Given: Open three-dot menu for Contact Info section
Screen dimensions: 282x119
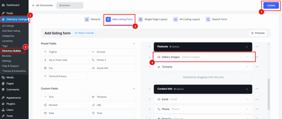Looking at the screenshot, I should [257, 89].
